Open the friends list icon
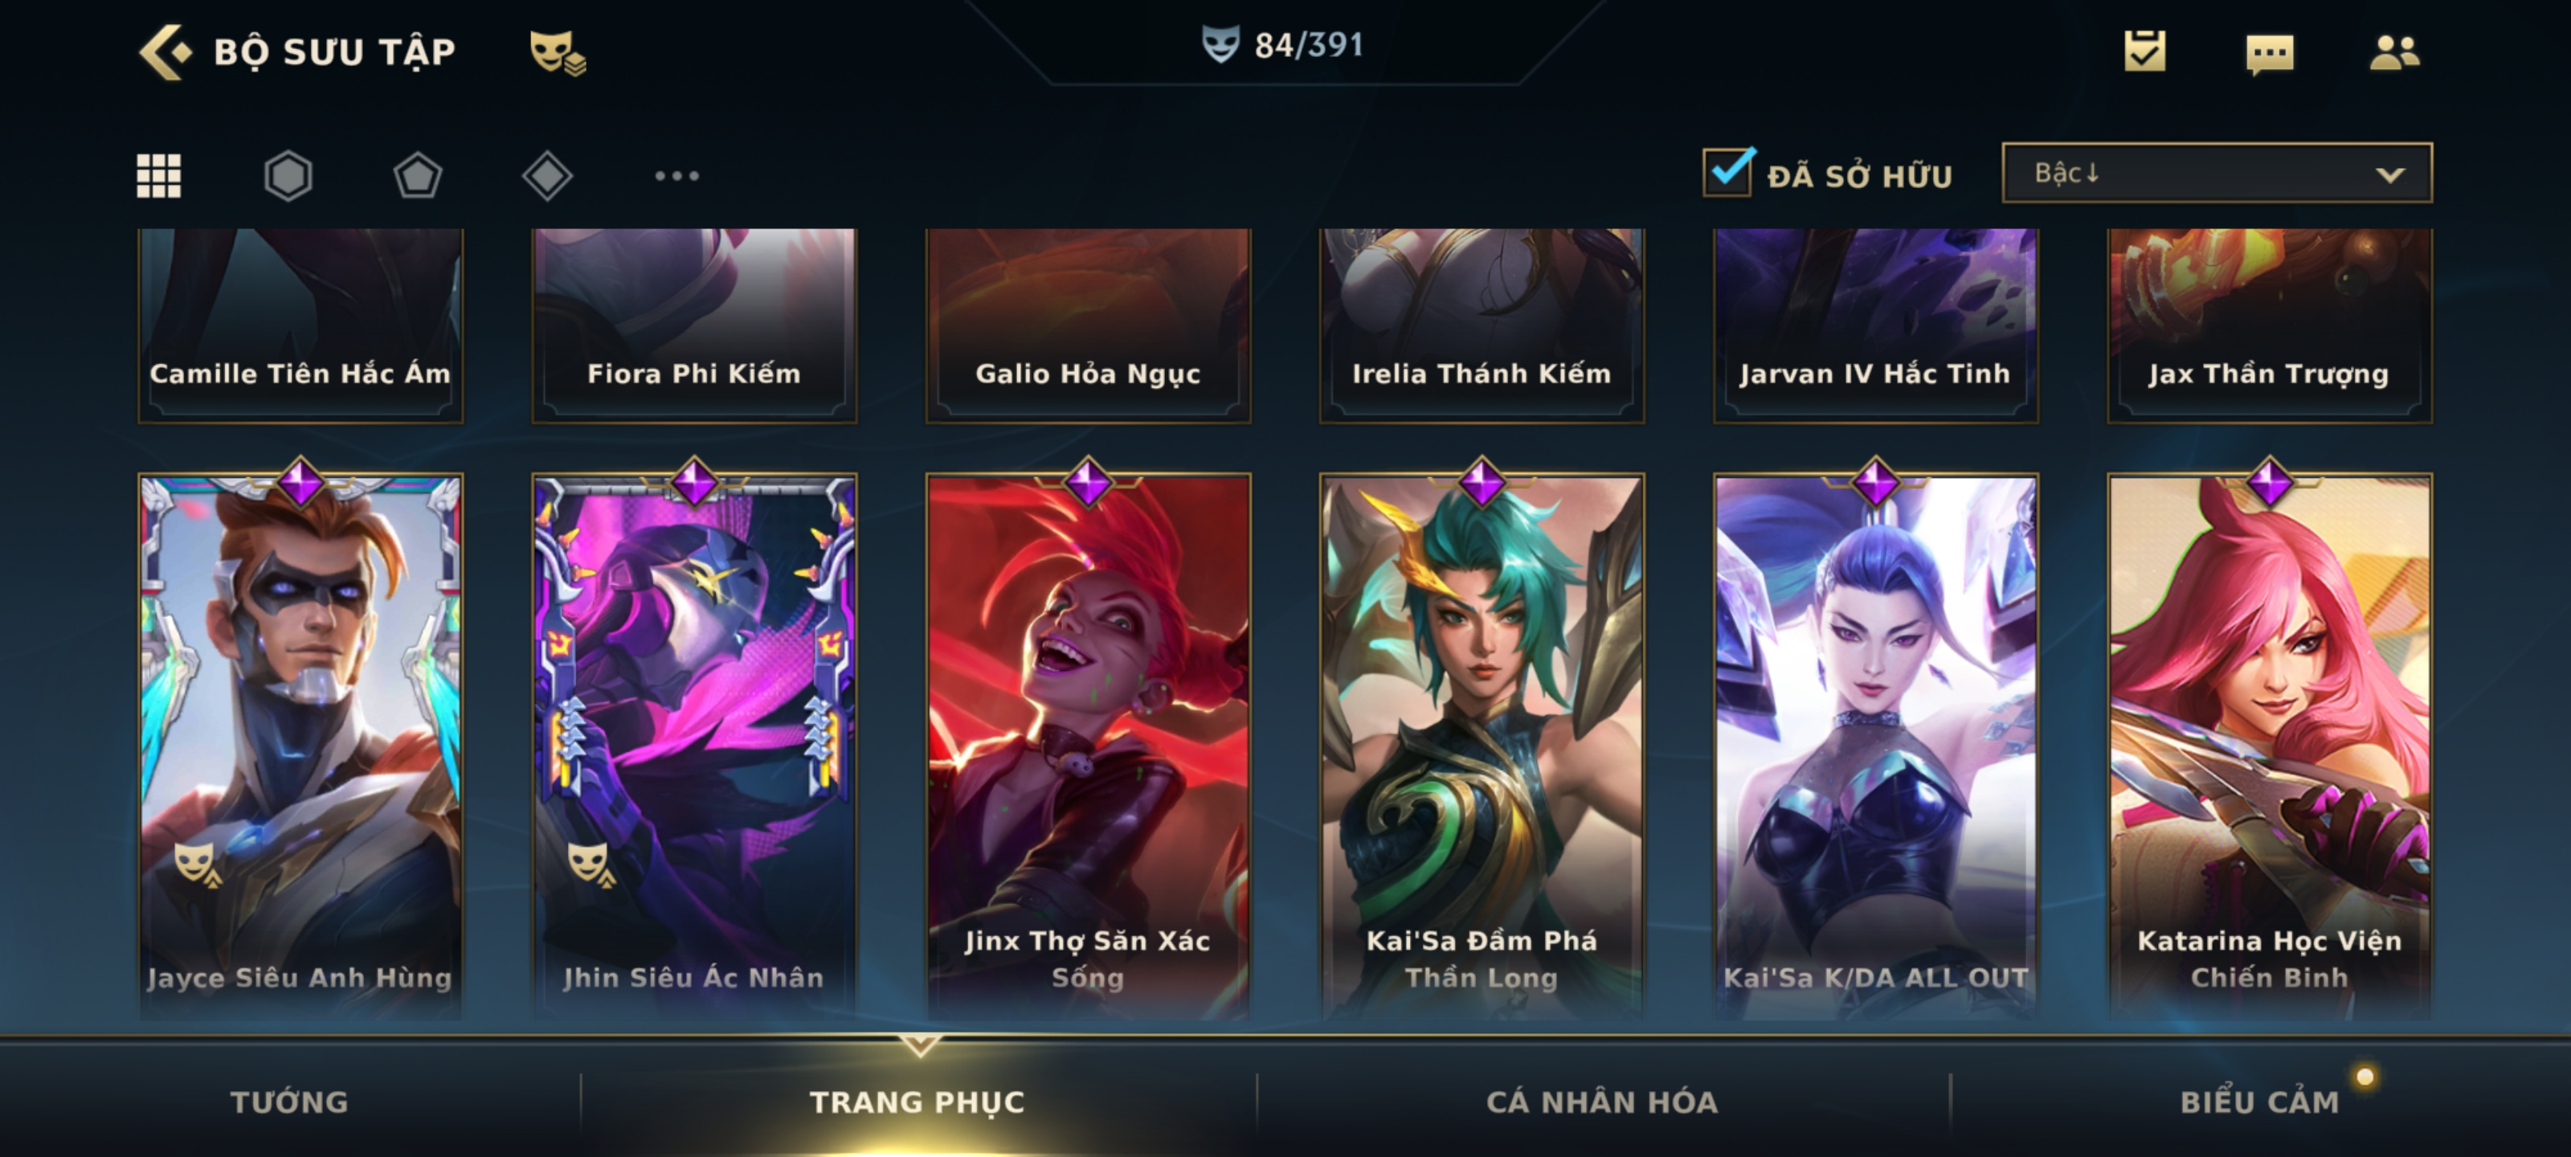Image resolution: width=2571 pixels, height=1157 pixels. tap(2394, 52)
